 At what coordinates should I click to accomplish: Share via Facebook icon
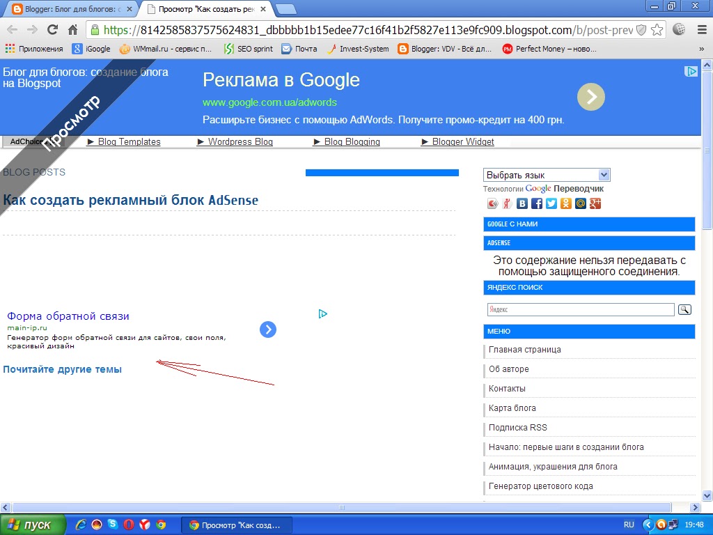(x=537, y=203)
